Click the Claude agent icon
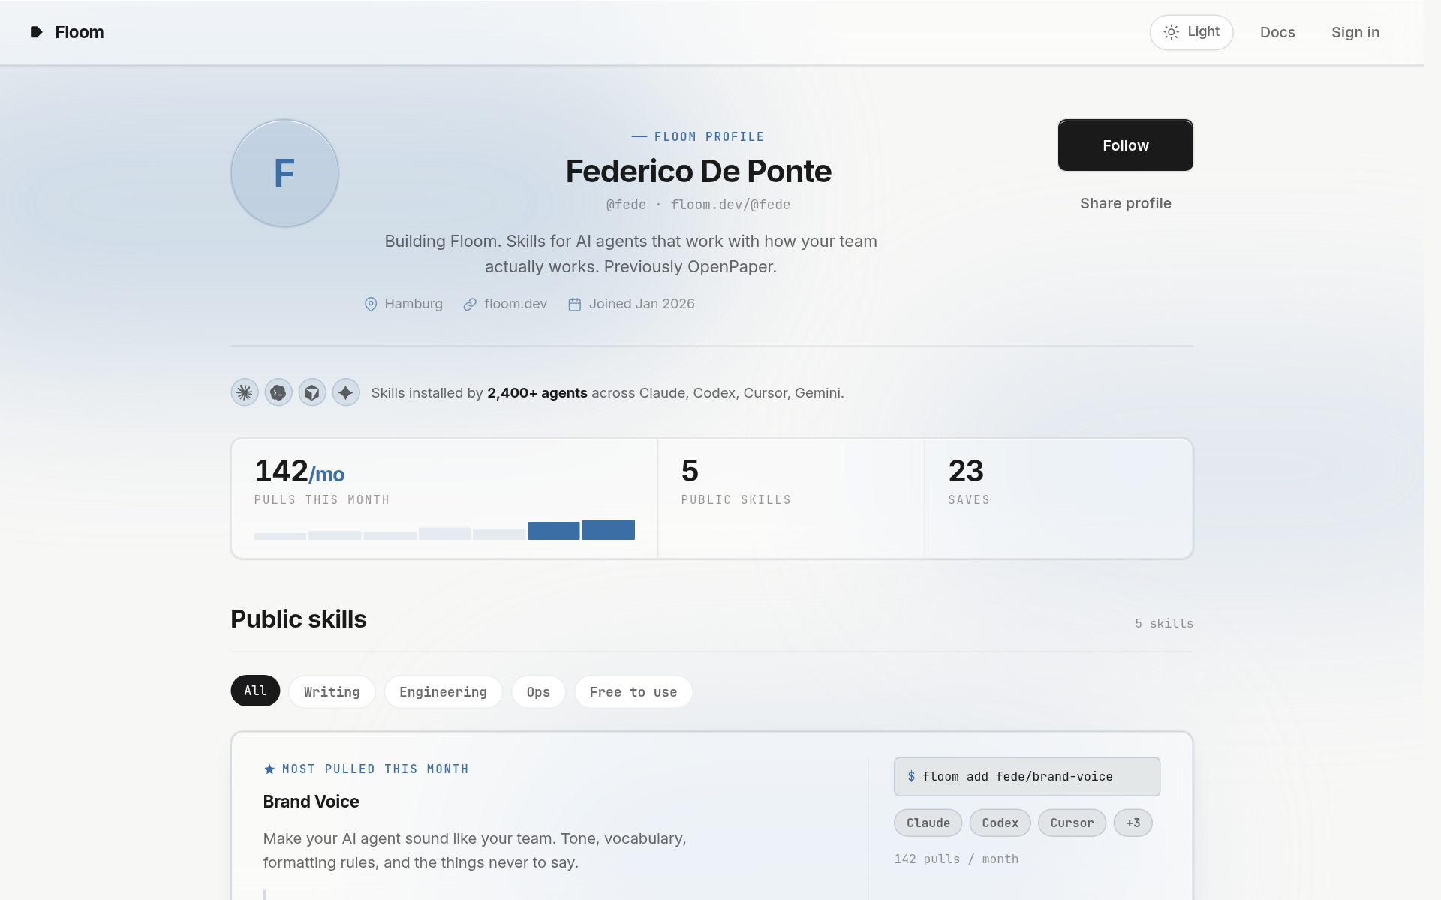Screen dimensions: 1441x900 click(x=245, y=392)
